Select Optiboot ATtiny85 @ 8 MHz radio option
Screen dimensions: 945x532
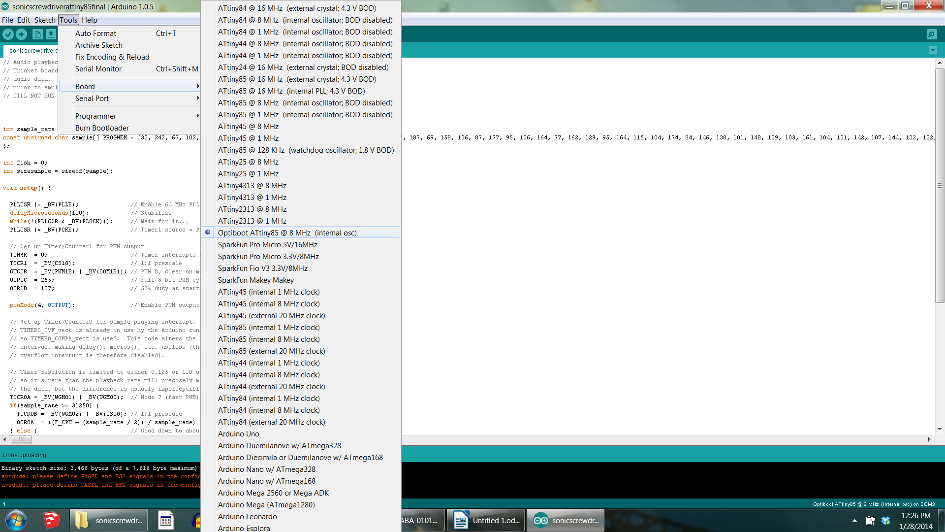point(287,233)
